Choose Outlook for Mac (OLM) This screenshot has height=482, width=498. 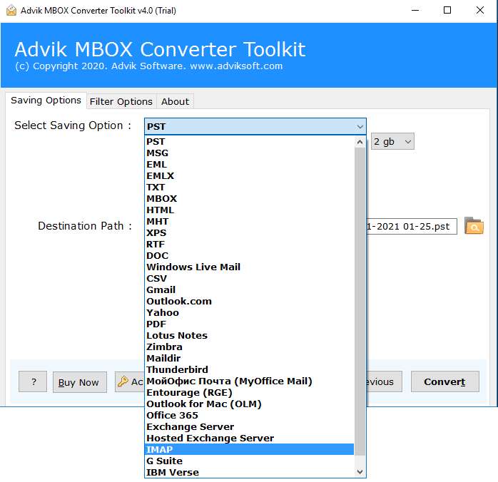click(x=249, y=404)
